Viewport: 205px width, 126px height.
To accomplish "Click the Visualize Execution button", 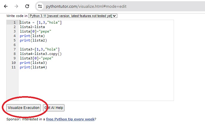I will click(x=24, y=108).
